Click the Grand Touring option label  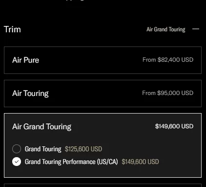tap(43, 149)
